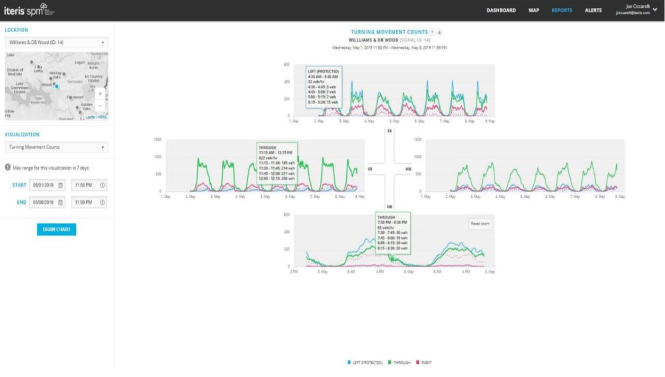The width and height of the screenshot is (665, 377).
Task: Click the alert triangle icon beside chart title
Action: pos(440,32)
